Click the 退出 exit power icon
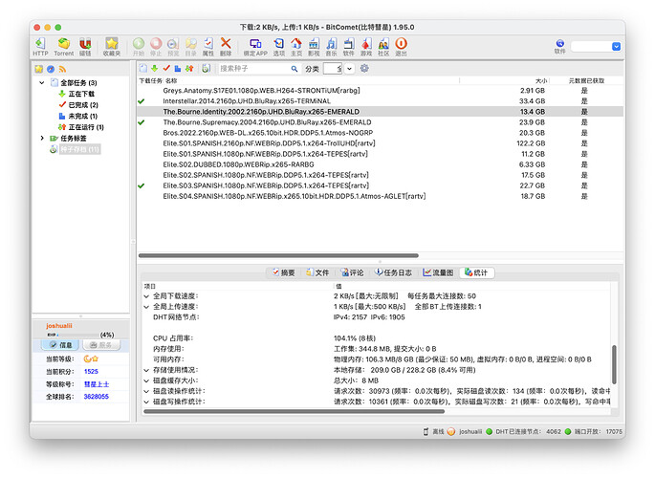655x478 pixels. (401, 46)
